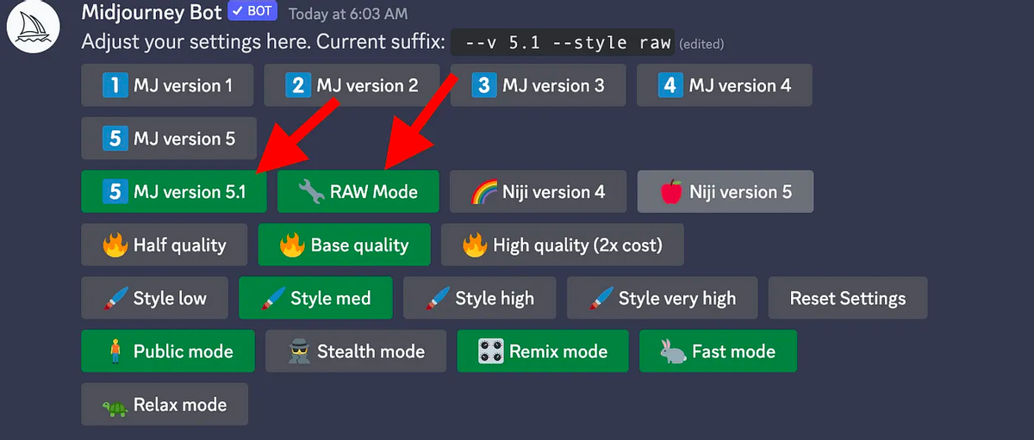
Task: Select MJ version 1 button
Action: point(167,85)
